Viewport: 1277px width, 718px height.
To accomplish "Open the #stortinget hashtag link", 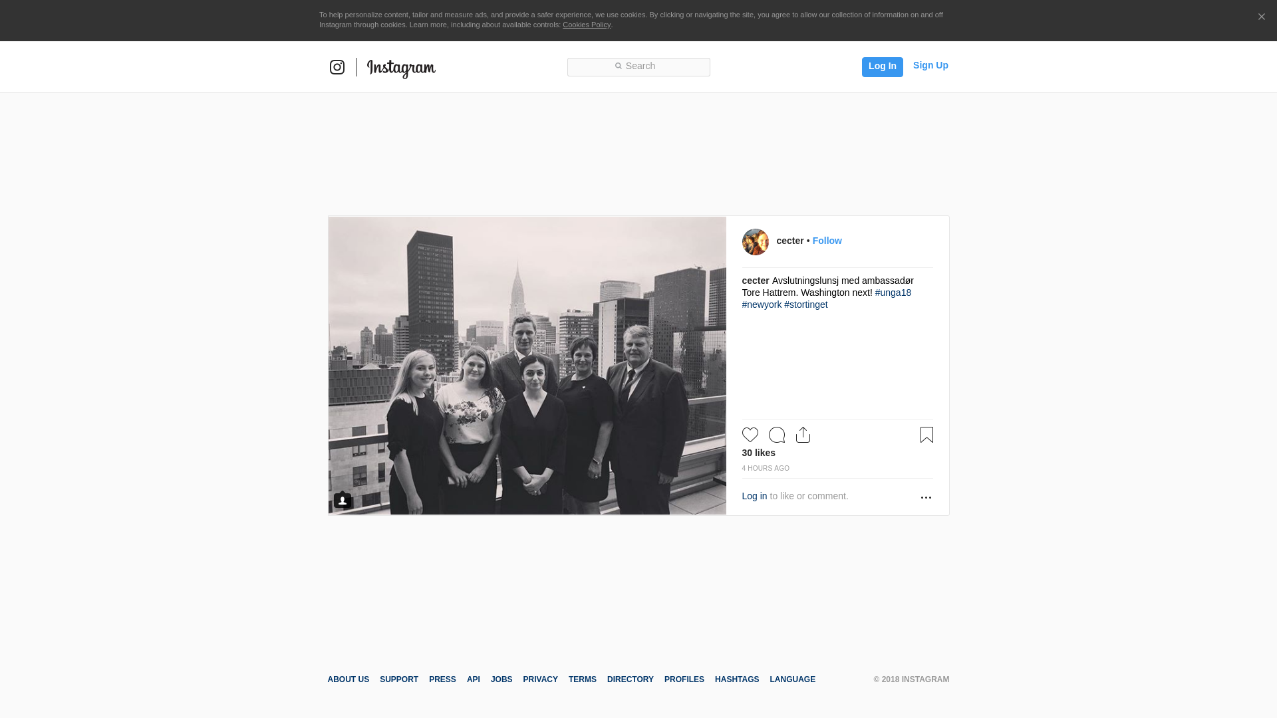I will 805,304.
